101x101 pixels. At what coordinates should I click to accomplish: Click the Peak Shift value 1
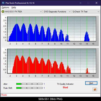click(44, 88)
